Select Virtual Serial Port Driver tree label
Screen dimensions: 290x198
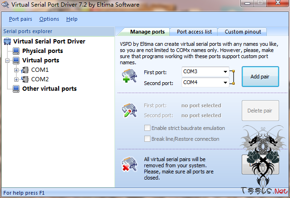point(49,42)
